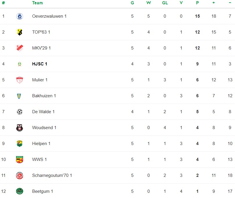Click the Beetgum club logo
235x198 pixels.
point(19,191)
